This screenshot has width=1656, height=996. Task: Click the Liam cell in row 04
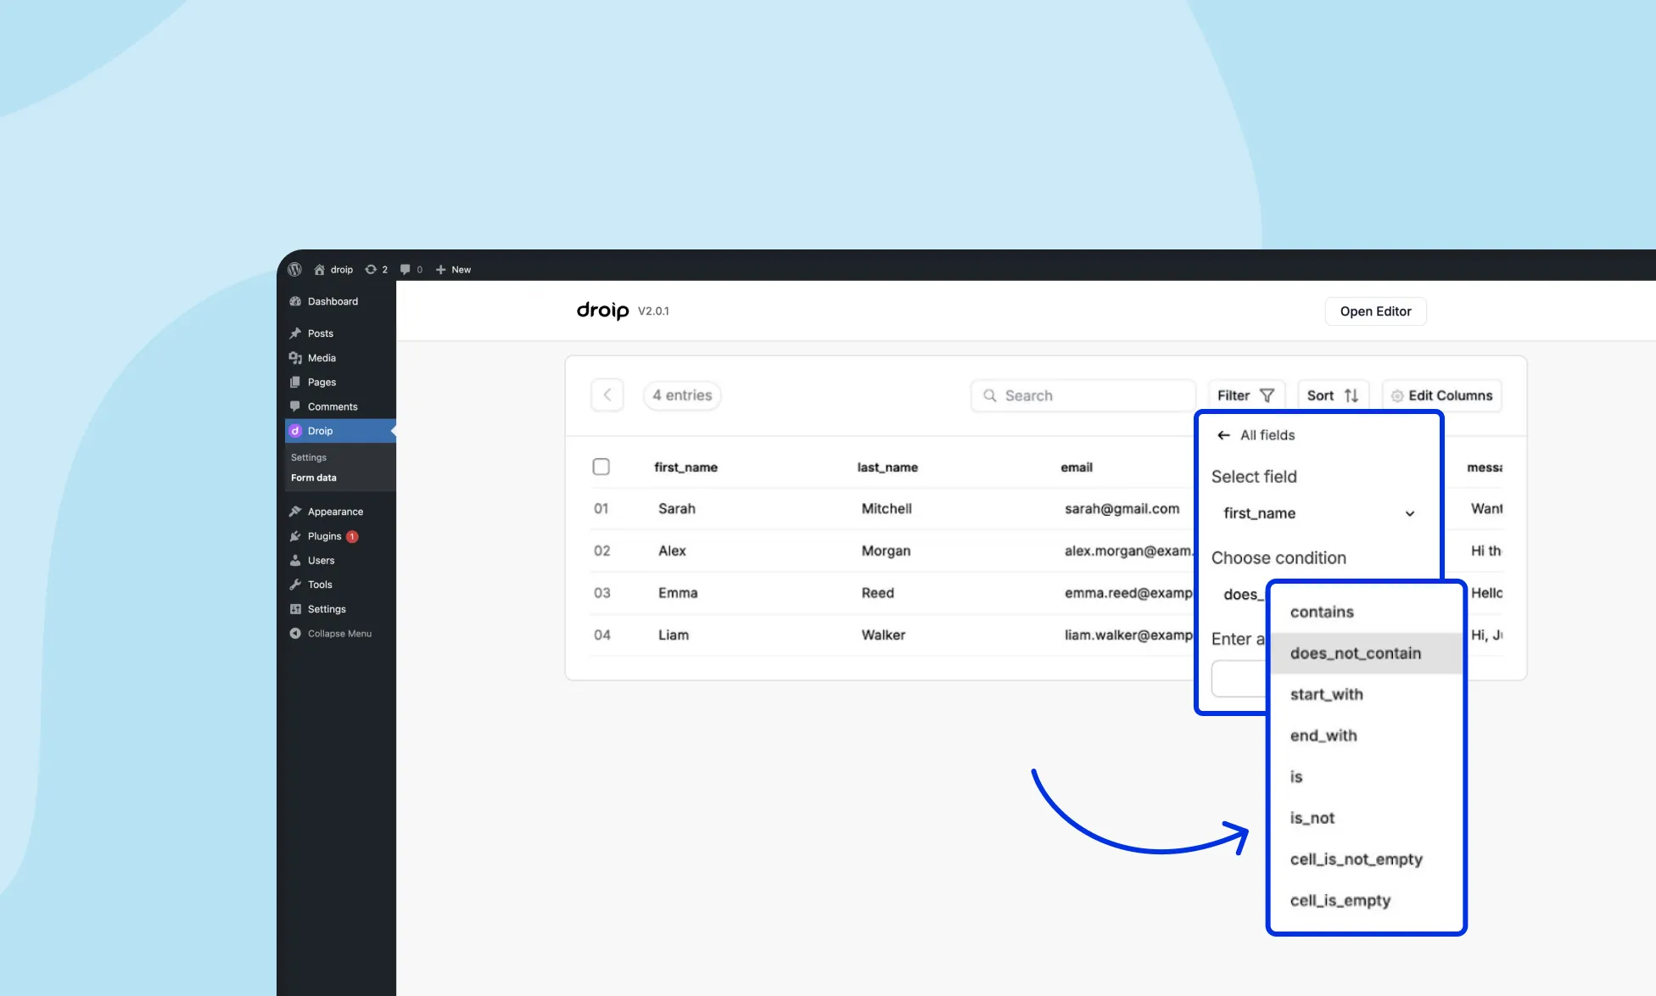click(x=674, y=635)
